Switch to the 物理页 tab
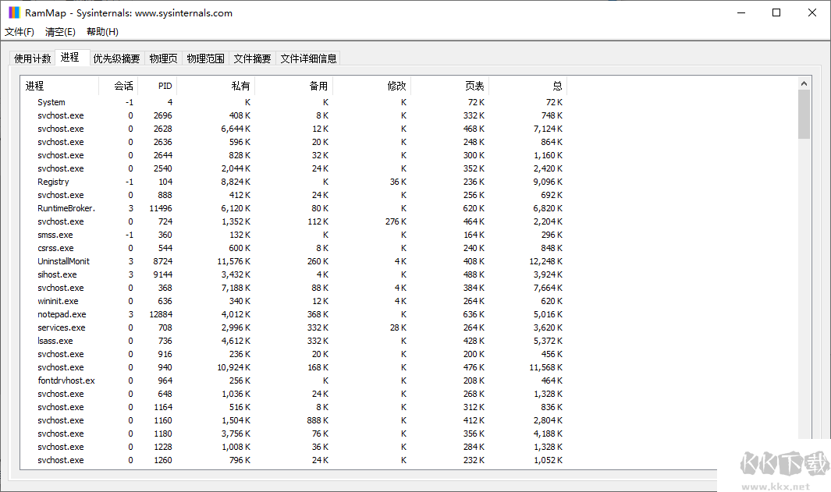 [x=162, y=58]
